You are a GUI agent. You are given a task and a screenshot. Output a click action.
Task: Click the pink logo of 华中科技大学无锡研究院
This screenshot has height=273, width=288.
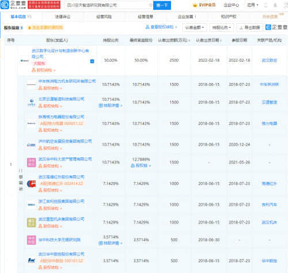pos(31,240)
